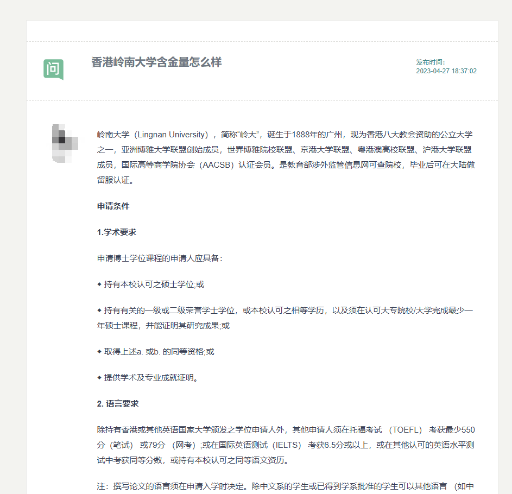512x494 pixels.
Task: Click the paragraph starting 除持有香港或其他英语国家大学
Action: coord(286,445)
